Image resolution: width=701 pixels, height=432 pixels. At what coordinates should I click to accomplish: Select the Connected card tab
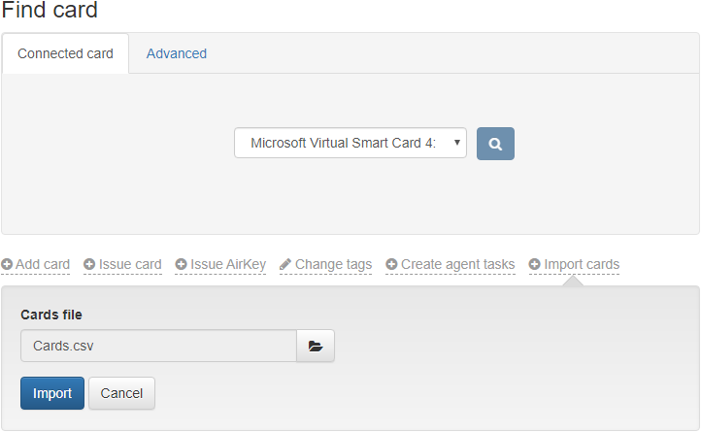click(x=65, y=53)
